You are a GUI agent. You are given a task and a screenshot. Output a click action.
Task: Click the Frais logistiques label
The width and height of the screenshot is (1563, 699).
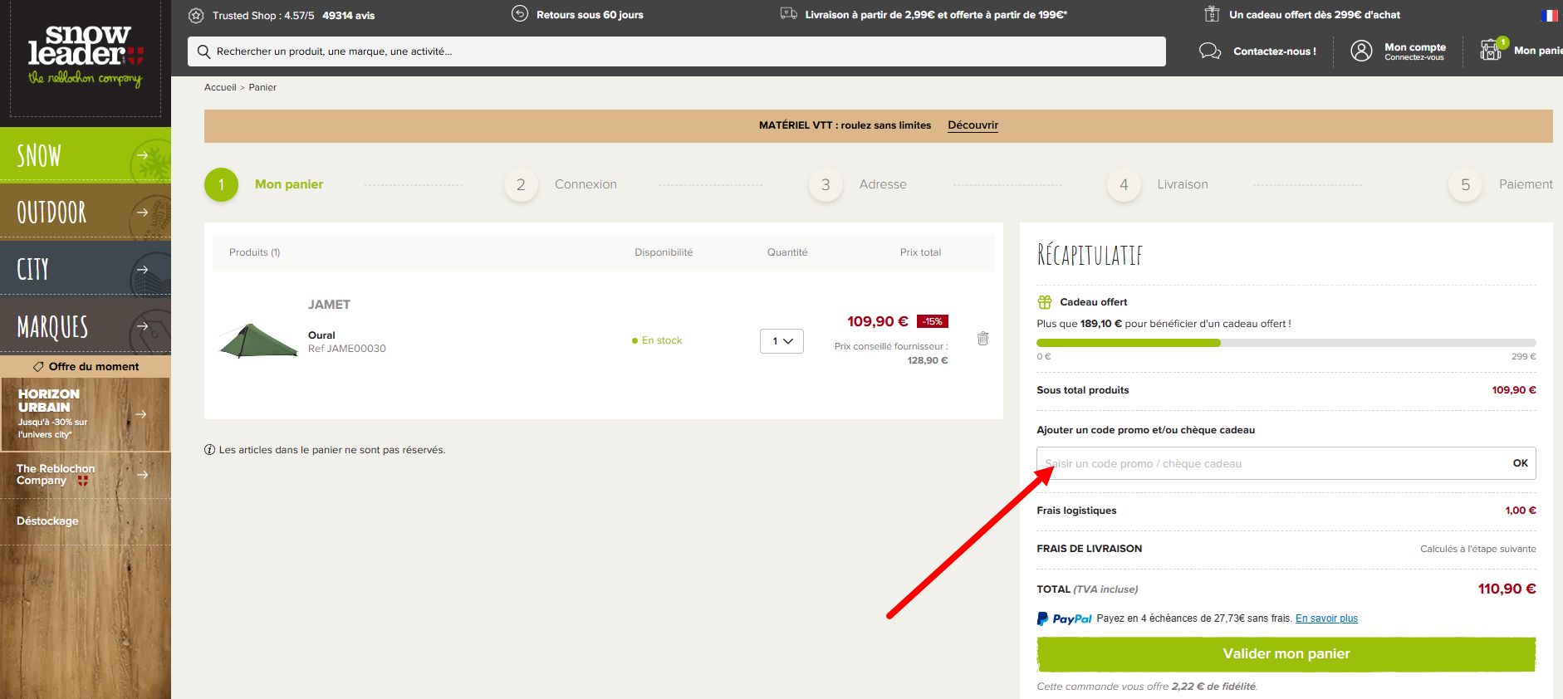point(1076,511)
